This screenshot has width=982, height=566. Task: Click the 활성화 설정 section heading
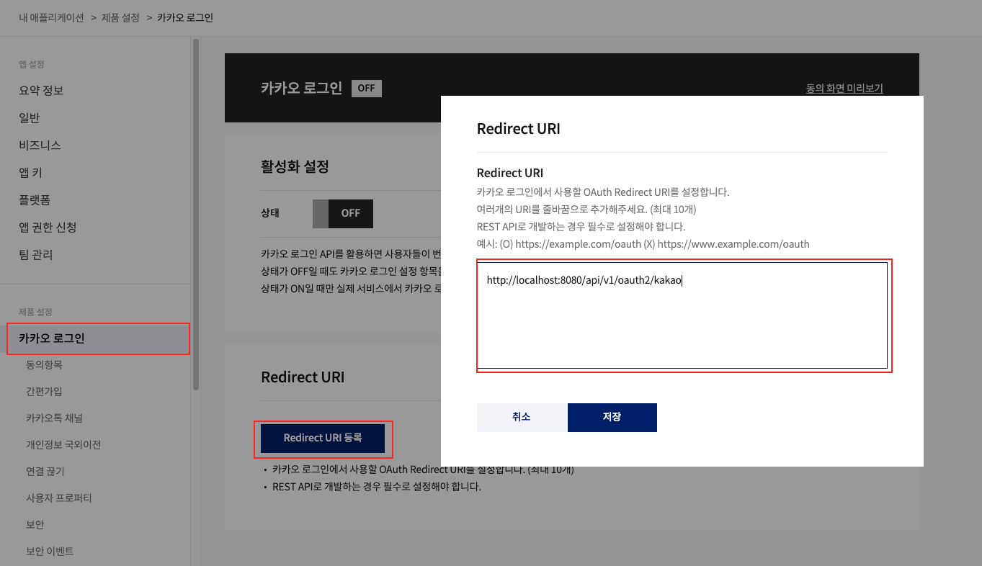(x=295, y=167)
